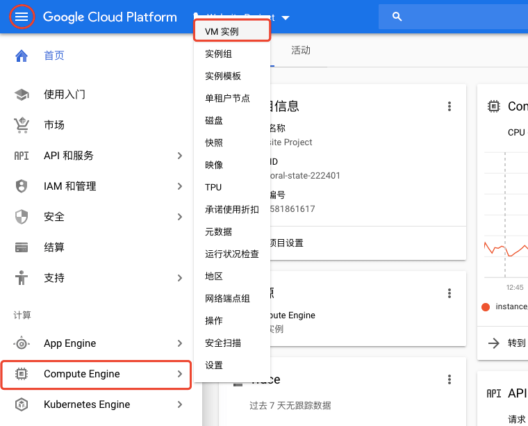Click the home icon beside 首页

(22, 56)
